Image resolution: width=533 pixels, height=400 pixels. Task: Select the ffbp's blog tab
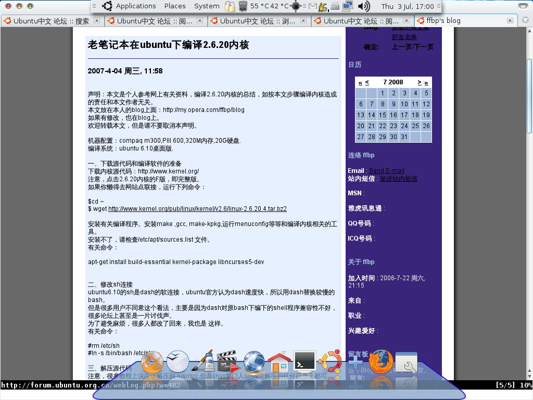click(466, 20)
